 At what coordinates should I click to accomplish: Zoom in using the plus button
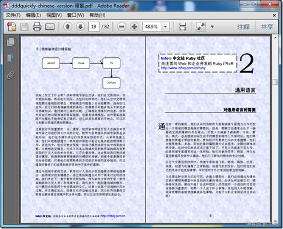pyautogui.click(x=134, y=26)
